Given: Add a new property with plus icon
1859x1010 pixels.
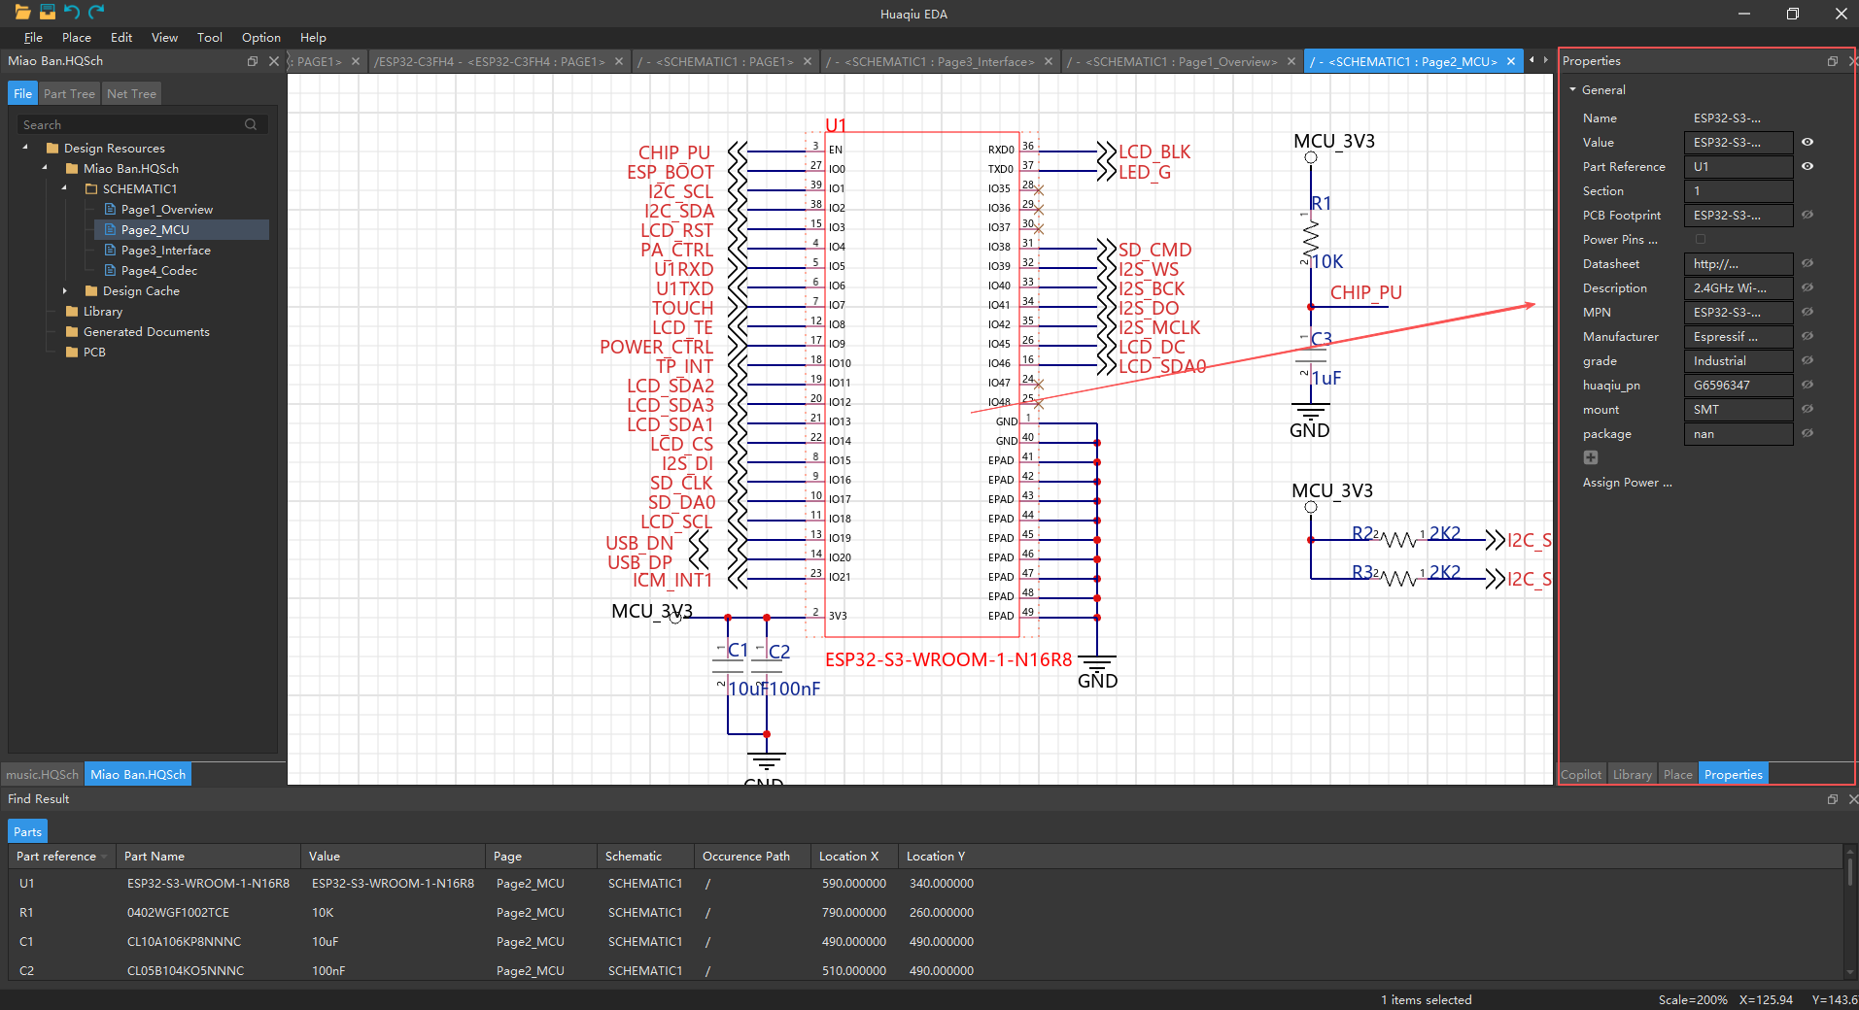Looking at the screenshot, I should click(x=1591, y=457).
